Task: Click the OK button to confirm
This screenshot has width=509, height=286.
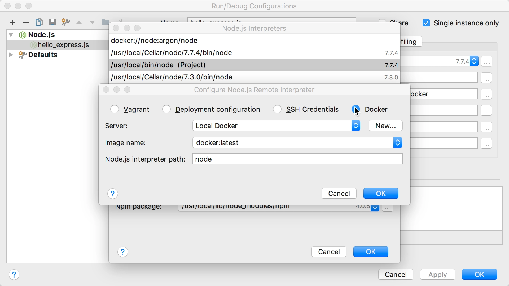Action: pos(380,193)
